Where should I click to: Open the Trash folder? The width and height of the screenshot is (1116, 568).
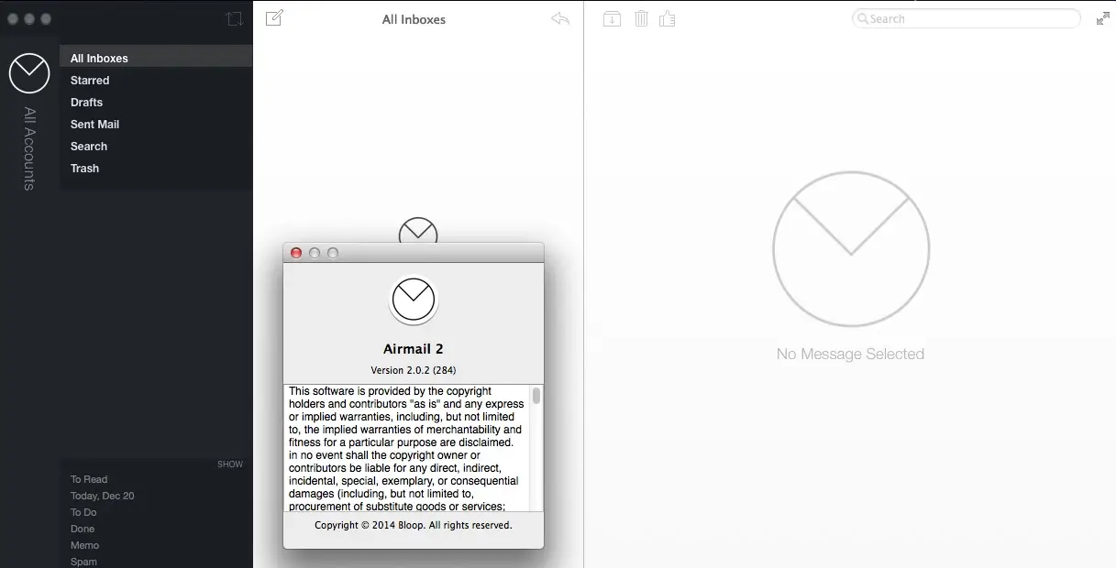[156, 169]
